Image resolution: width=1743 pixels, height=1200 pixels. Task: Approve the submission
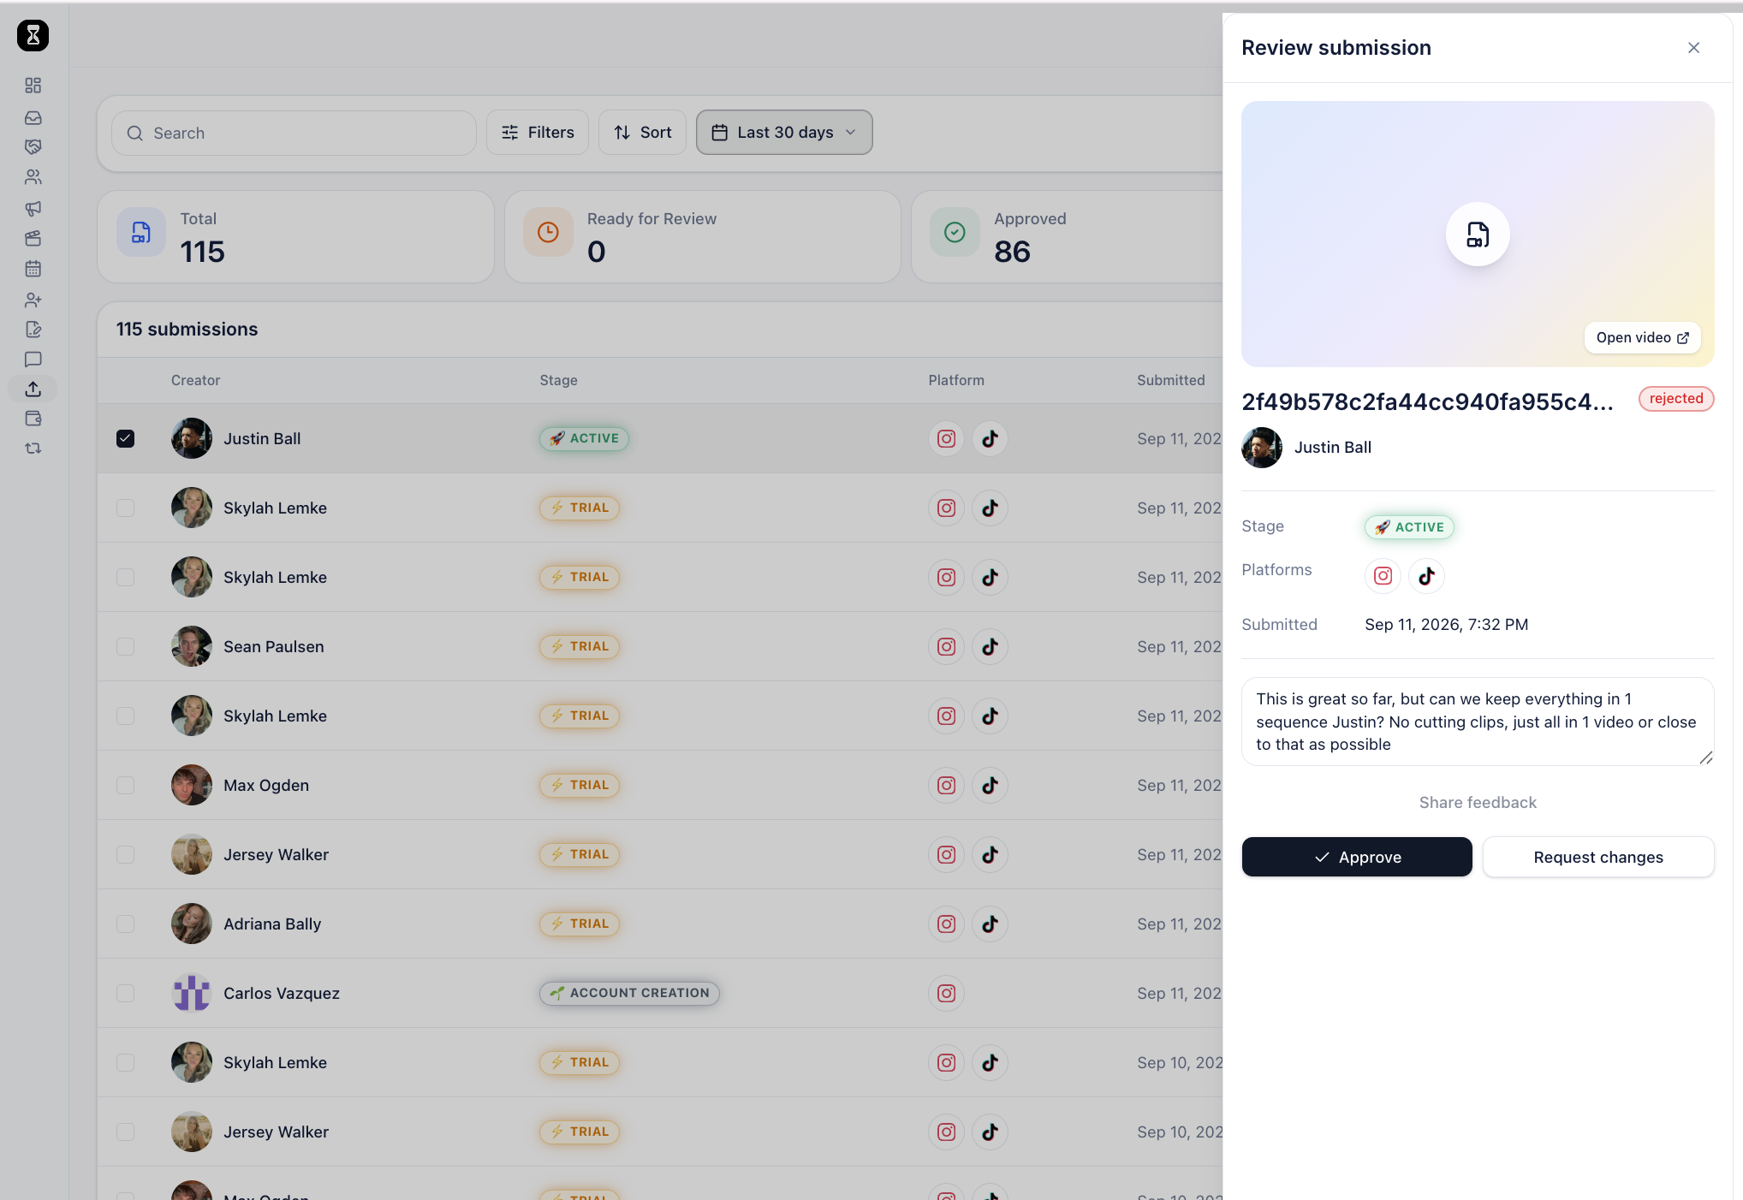coord(1357,857)
